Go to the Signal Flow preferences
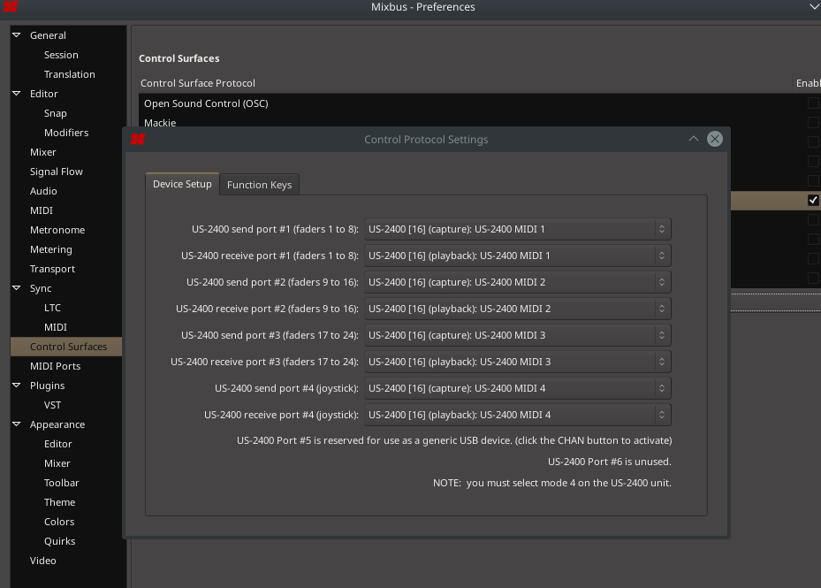 click(x=56, y=172)
